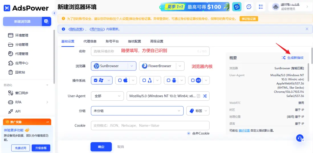Open the FlowerBrowser version dropdown
Viewport: 313px width, 153px height.
180,66
